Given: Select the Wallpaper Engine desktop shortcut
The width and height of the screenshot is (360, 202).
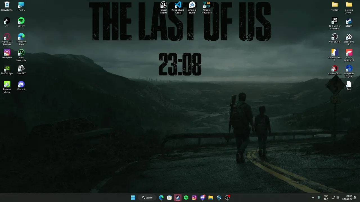Looking at the screenshot, I should [x=349, y=72].
